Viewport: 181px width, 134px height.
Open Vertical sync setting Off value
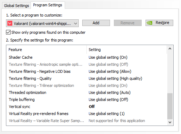coord(92,107)
